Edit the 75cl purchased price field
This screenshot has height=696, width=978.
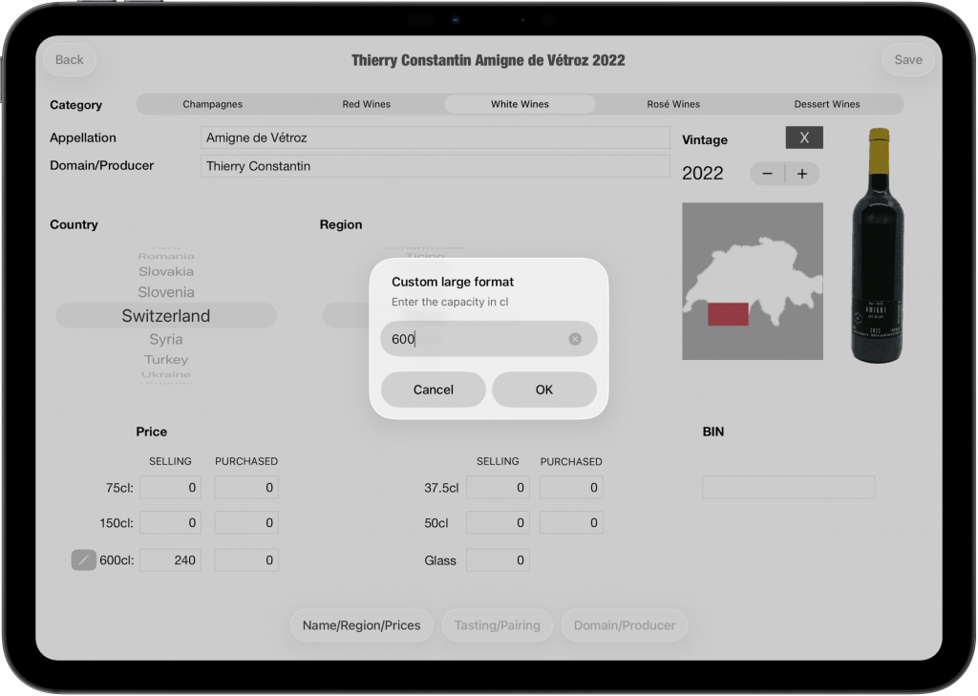point(246,488)
